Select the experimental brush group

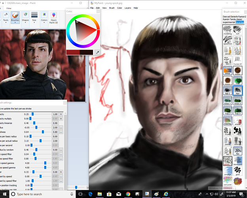(x=229, y=22)
